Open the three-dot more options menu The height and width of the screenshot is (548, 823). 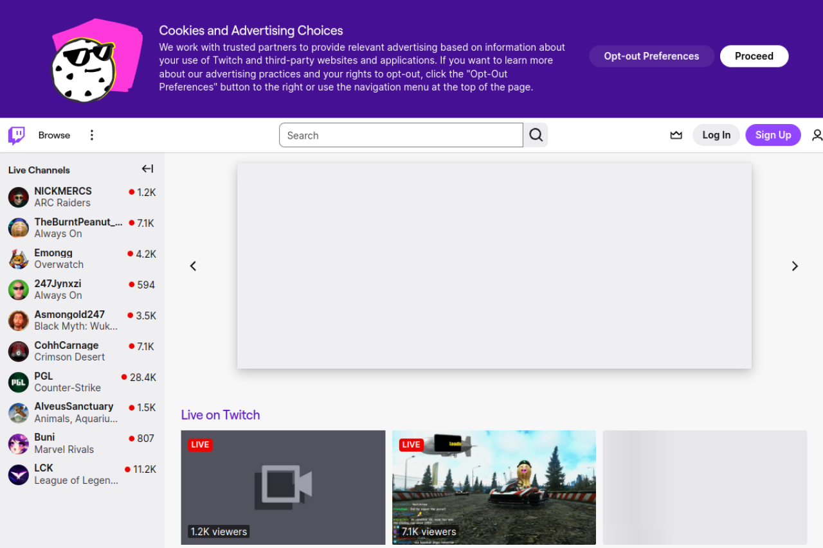click(91, 135)
